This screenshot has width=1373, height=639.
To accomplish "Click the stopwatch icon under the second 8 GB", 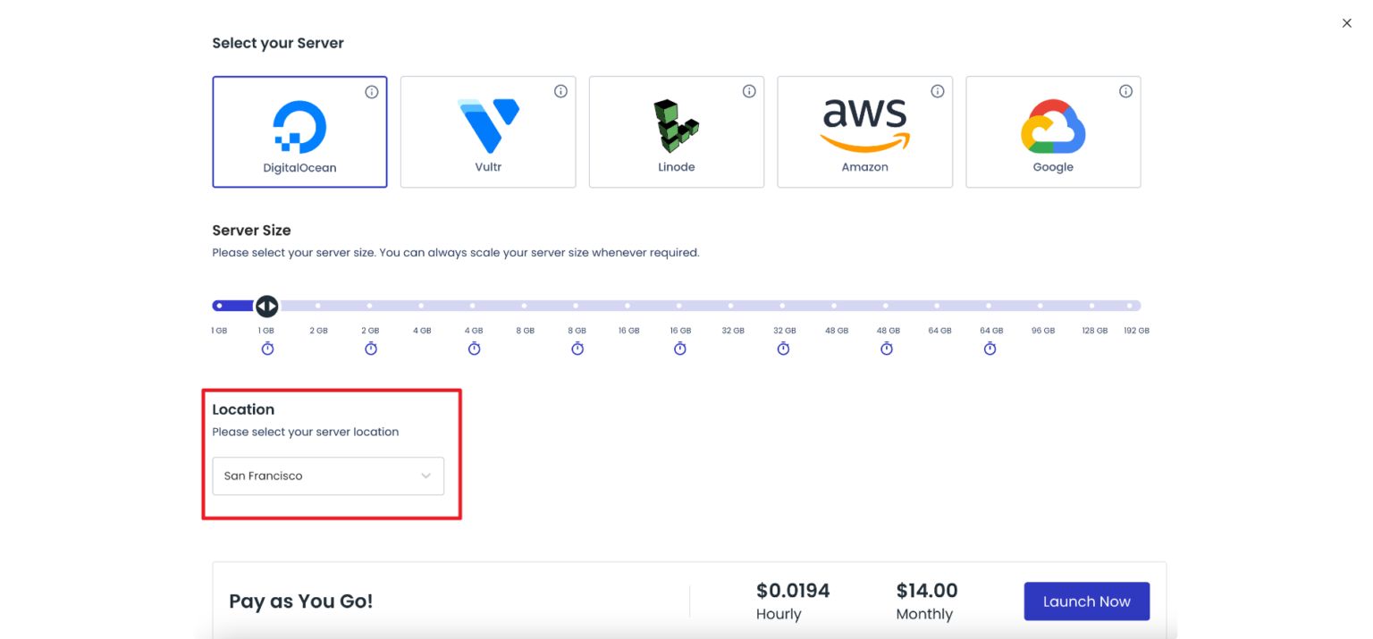I will pyautogui.click(x=577, y=349).
